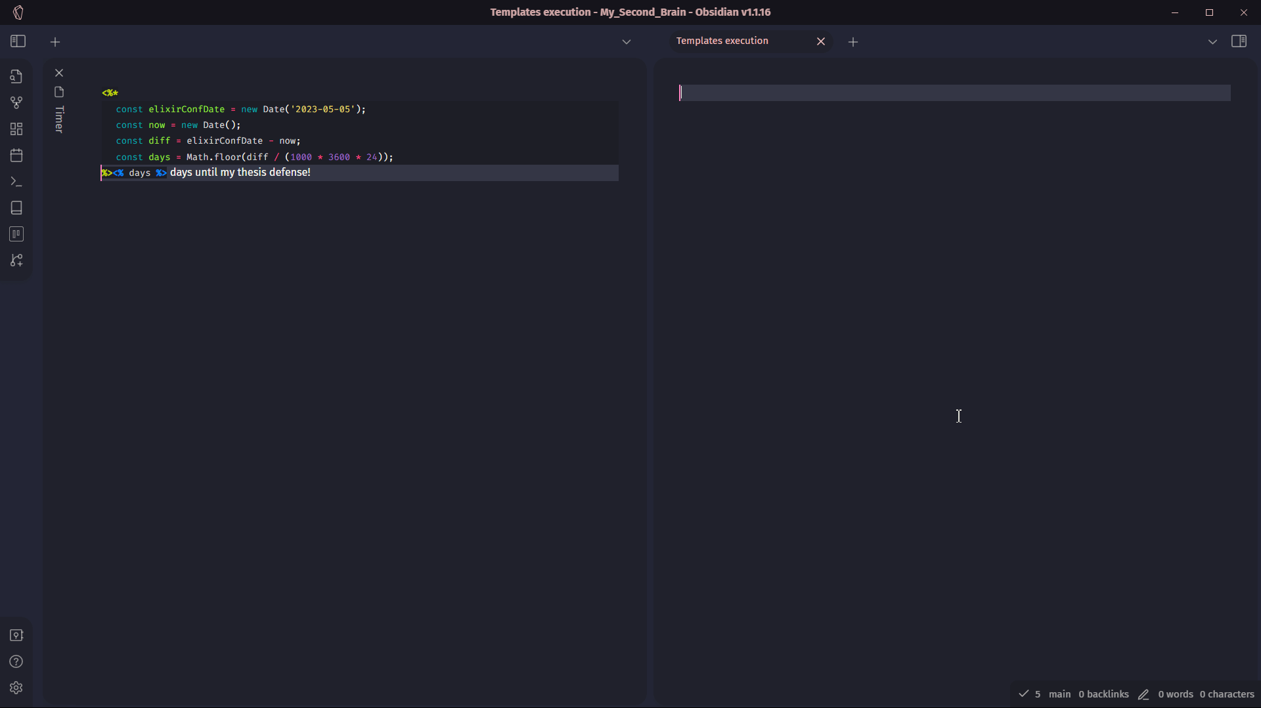Click 'days until my thesis defense!' text
The height and width of the screenshot is (708, 1261).
coord(240,173)
